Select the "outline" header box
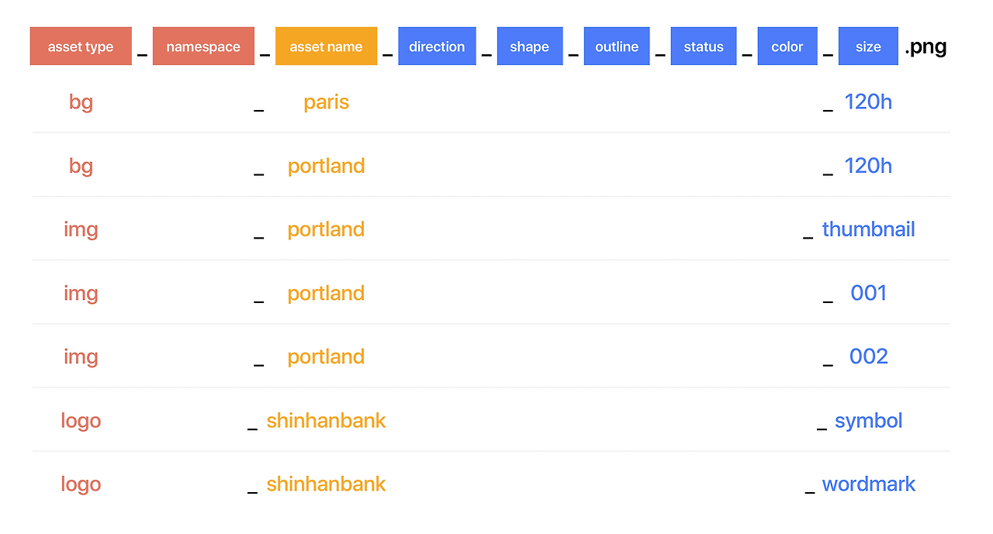Viewport: 993px width, 534px height. [617, 47]
